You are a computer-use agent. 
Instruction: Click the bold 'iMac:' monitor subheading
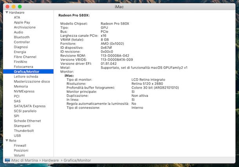(x=69, y=76)
